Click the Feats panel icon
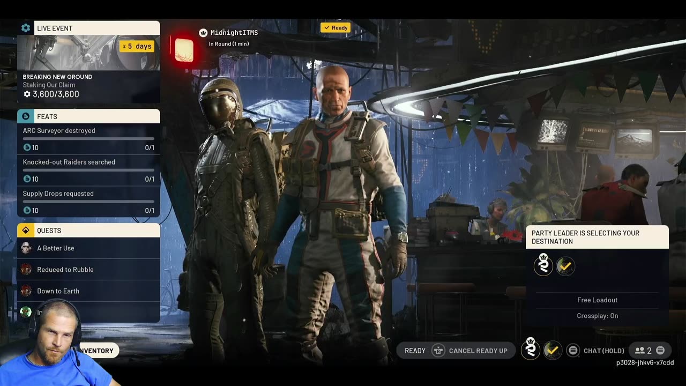This screenshot has width=686, height=386. click(x=26, y=116)
